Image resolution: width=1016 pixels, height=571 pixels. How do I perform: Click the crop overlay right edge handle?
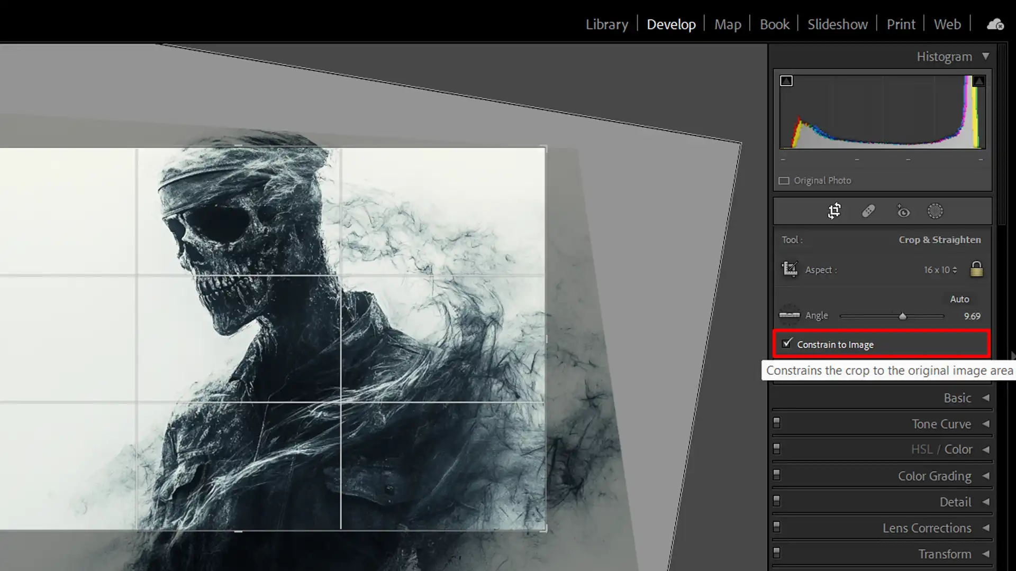click(546, 338)
